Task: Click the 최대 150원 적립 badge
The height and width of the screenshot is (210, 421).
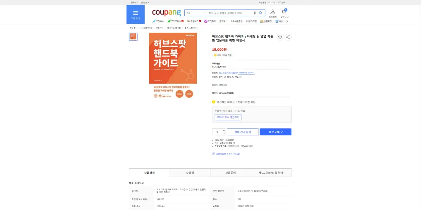Action: (223, 56)
